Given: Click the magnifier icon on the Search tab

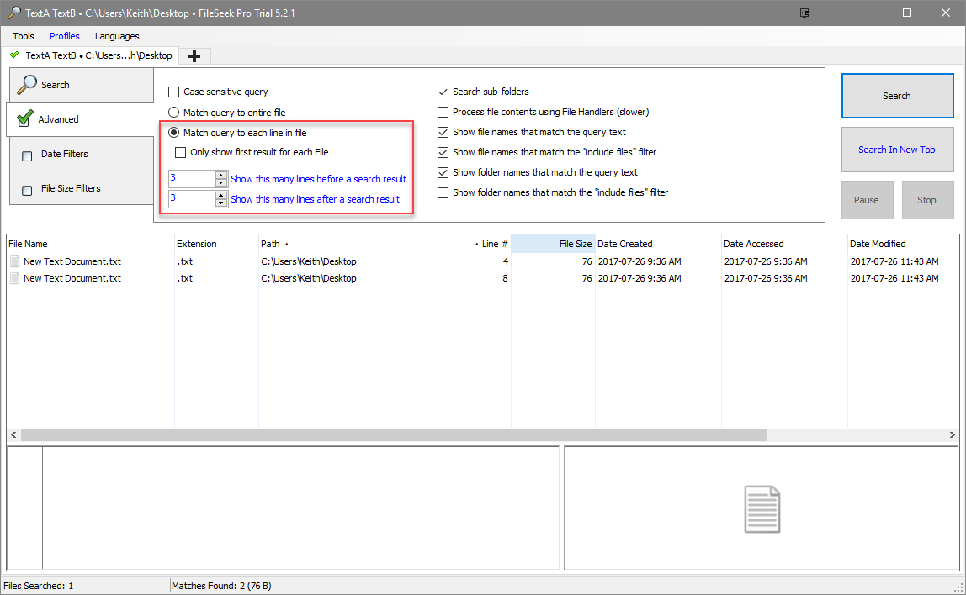Looking at the screenshot, I should click(28, 84).
